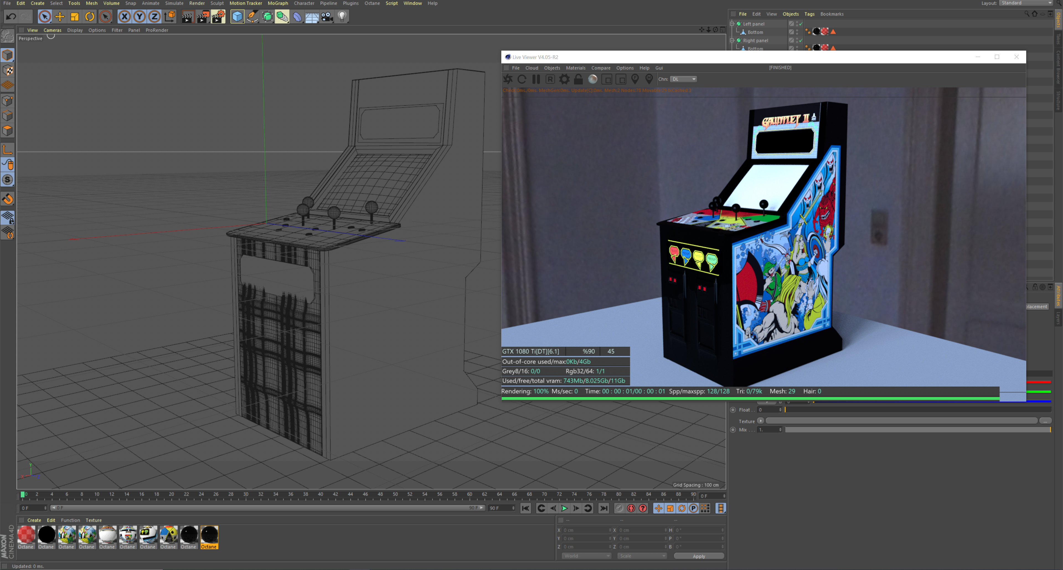
Task: Toggle the Y axis lock
Action: 140,17
